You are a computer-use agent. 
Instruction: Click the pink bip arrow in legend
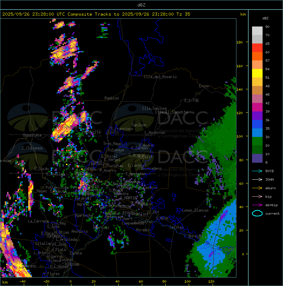coord(257,196)
